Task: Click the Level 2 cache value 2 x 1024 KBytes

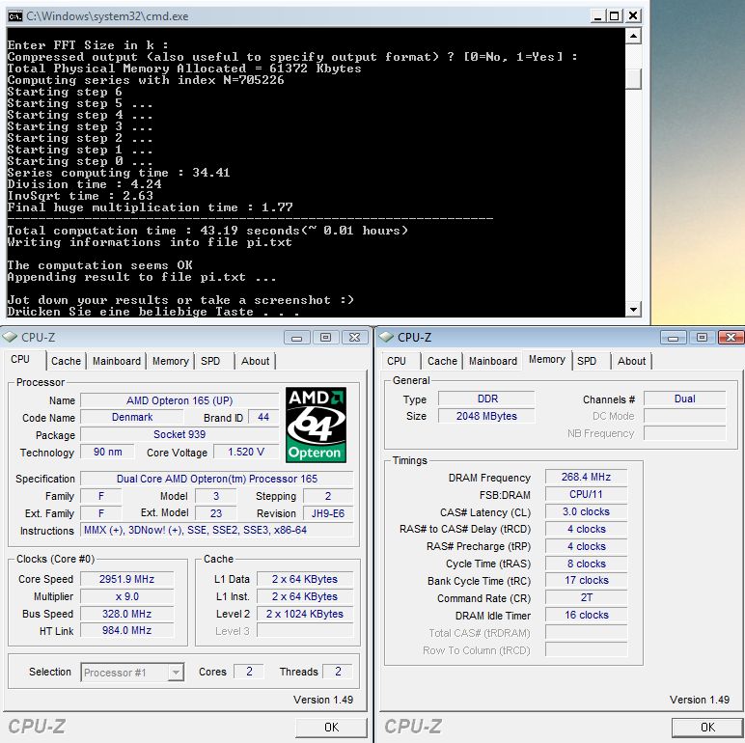Action: [305, 614]
